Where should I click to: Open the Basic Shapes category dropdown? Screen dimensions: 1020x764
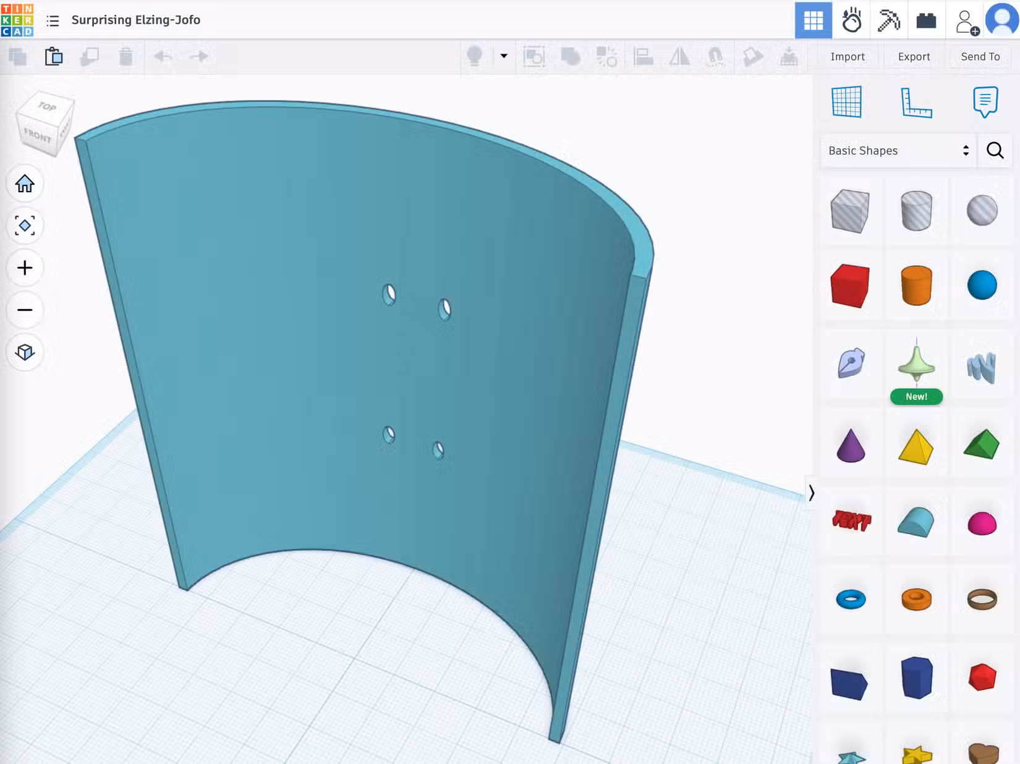coord(896,150)
